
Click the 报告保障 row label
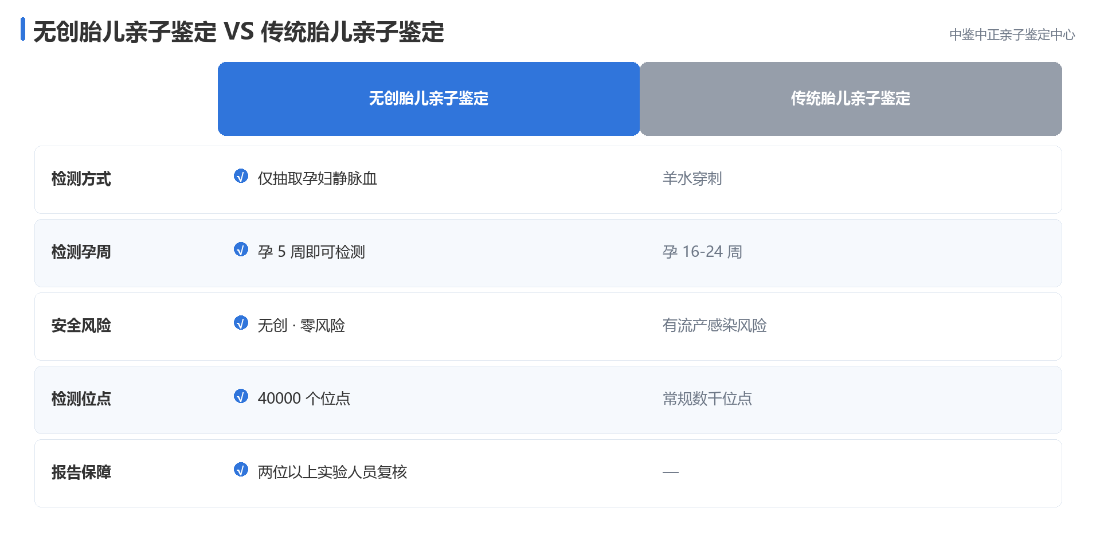[81, 472]
